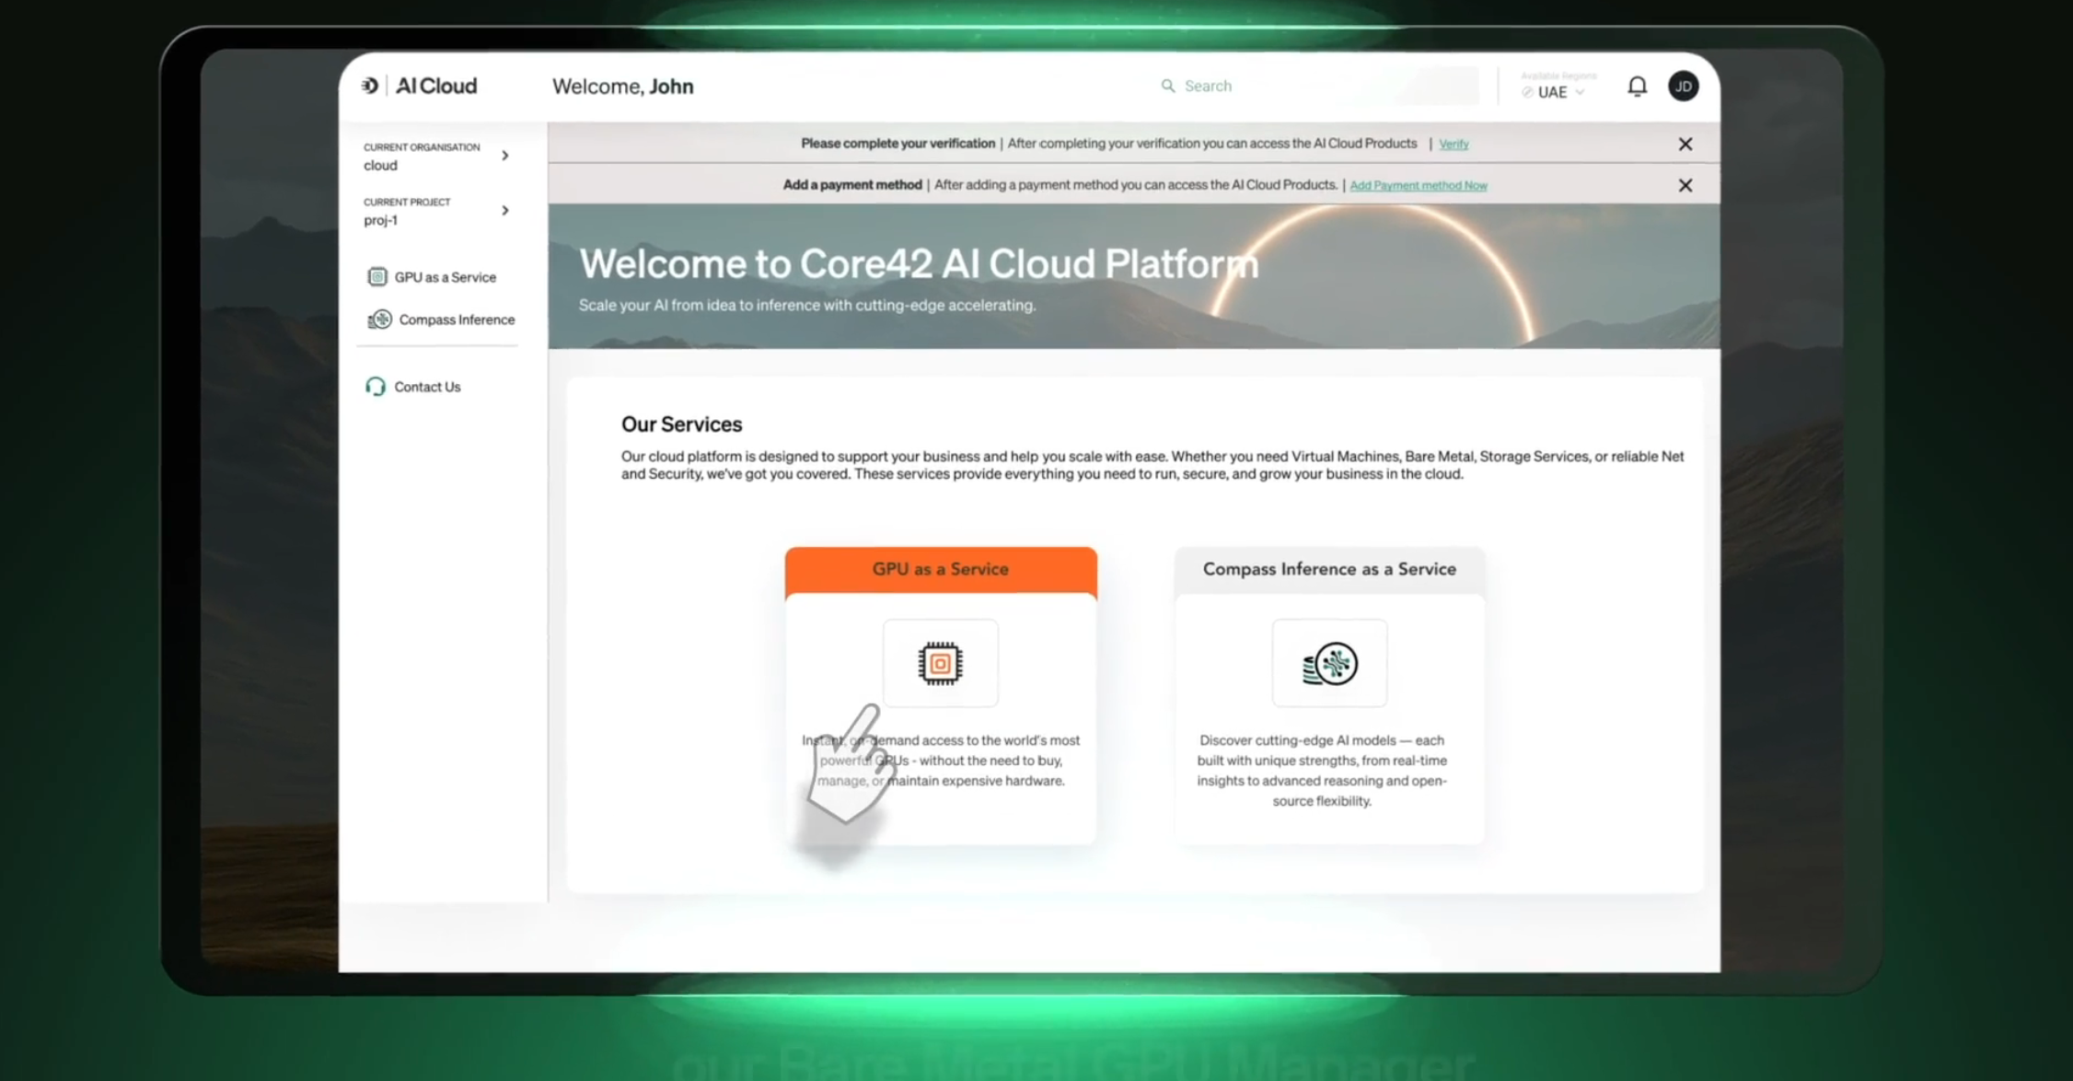Screen dimensions: 2073x1081
Task: Open Compass Inference in sidebar
Action: tap(441, 320)
